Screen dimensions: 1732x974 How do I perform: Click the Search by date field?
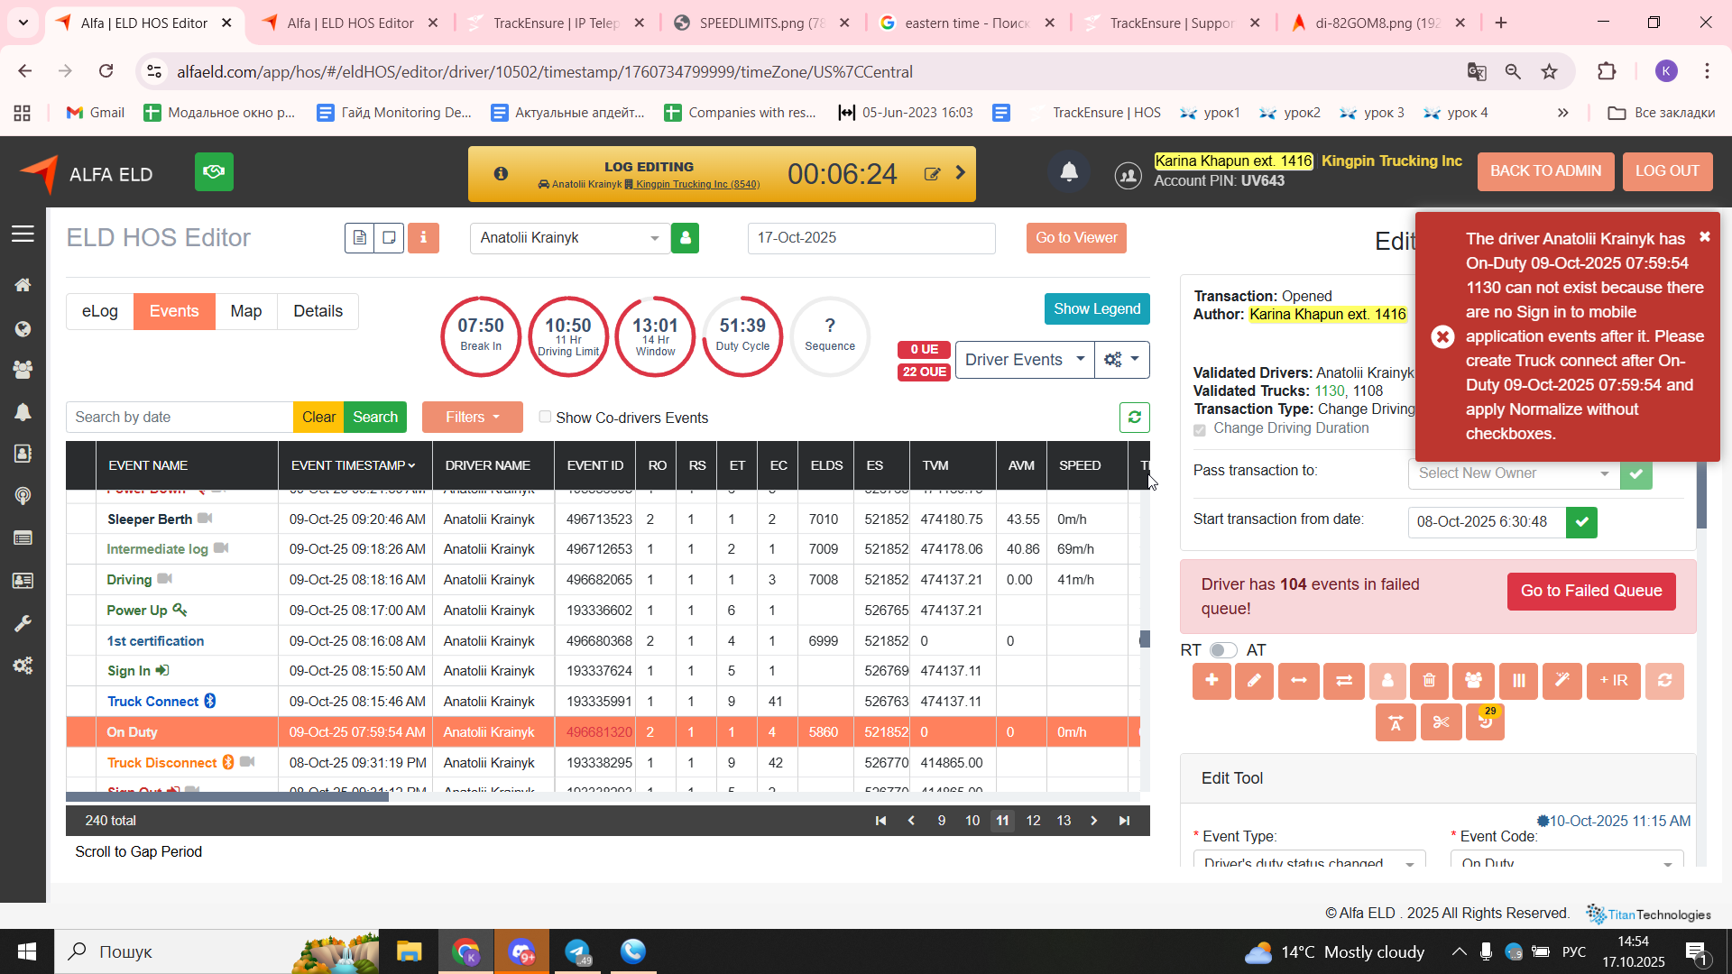pyautogui.click(x=180, y=417)
